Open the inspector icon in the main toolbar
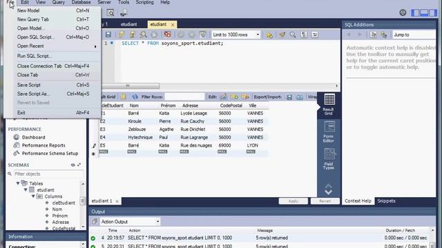This screenshot has height=248, width=442. (x=110, y=12)
